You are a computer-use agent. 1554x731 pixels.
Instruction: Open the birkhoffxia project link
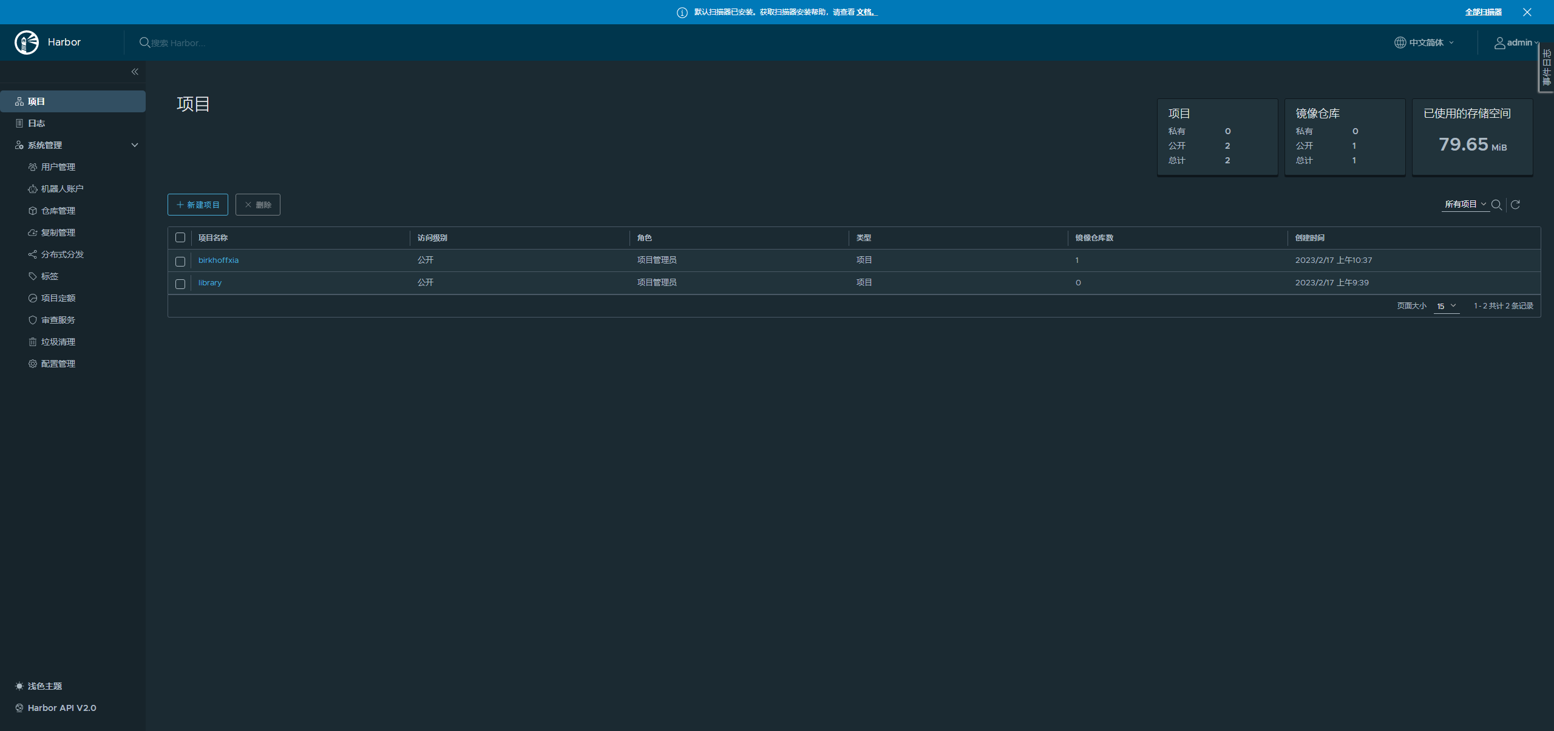[219, 260]
